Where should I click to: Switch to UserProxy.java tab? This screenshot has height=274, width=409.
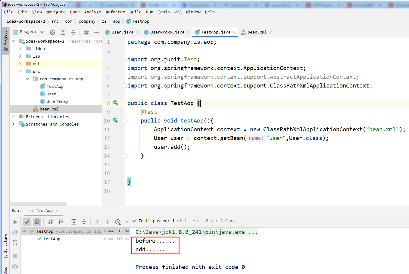[167, 32]
